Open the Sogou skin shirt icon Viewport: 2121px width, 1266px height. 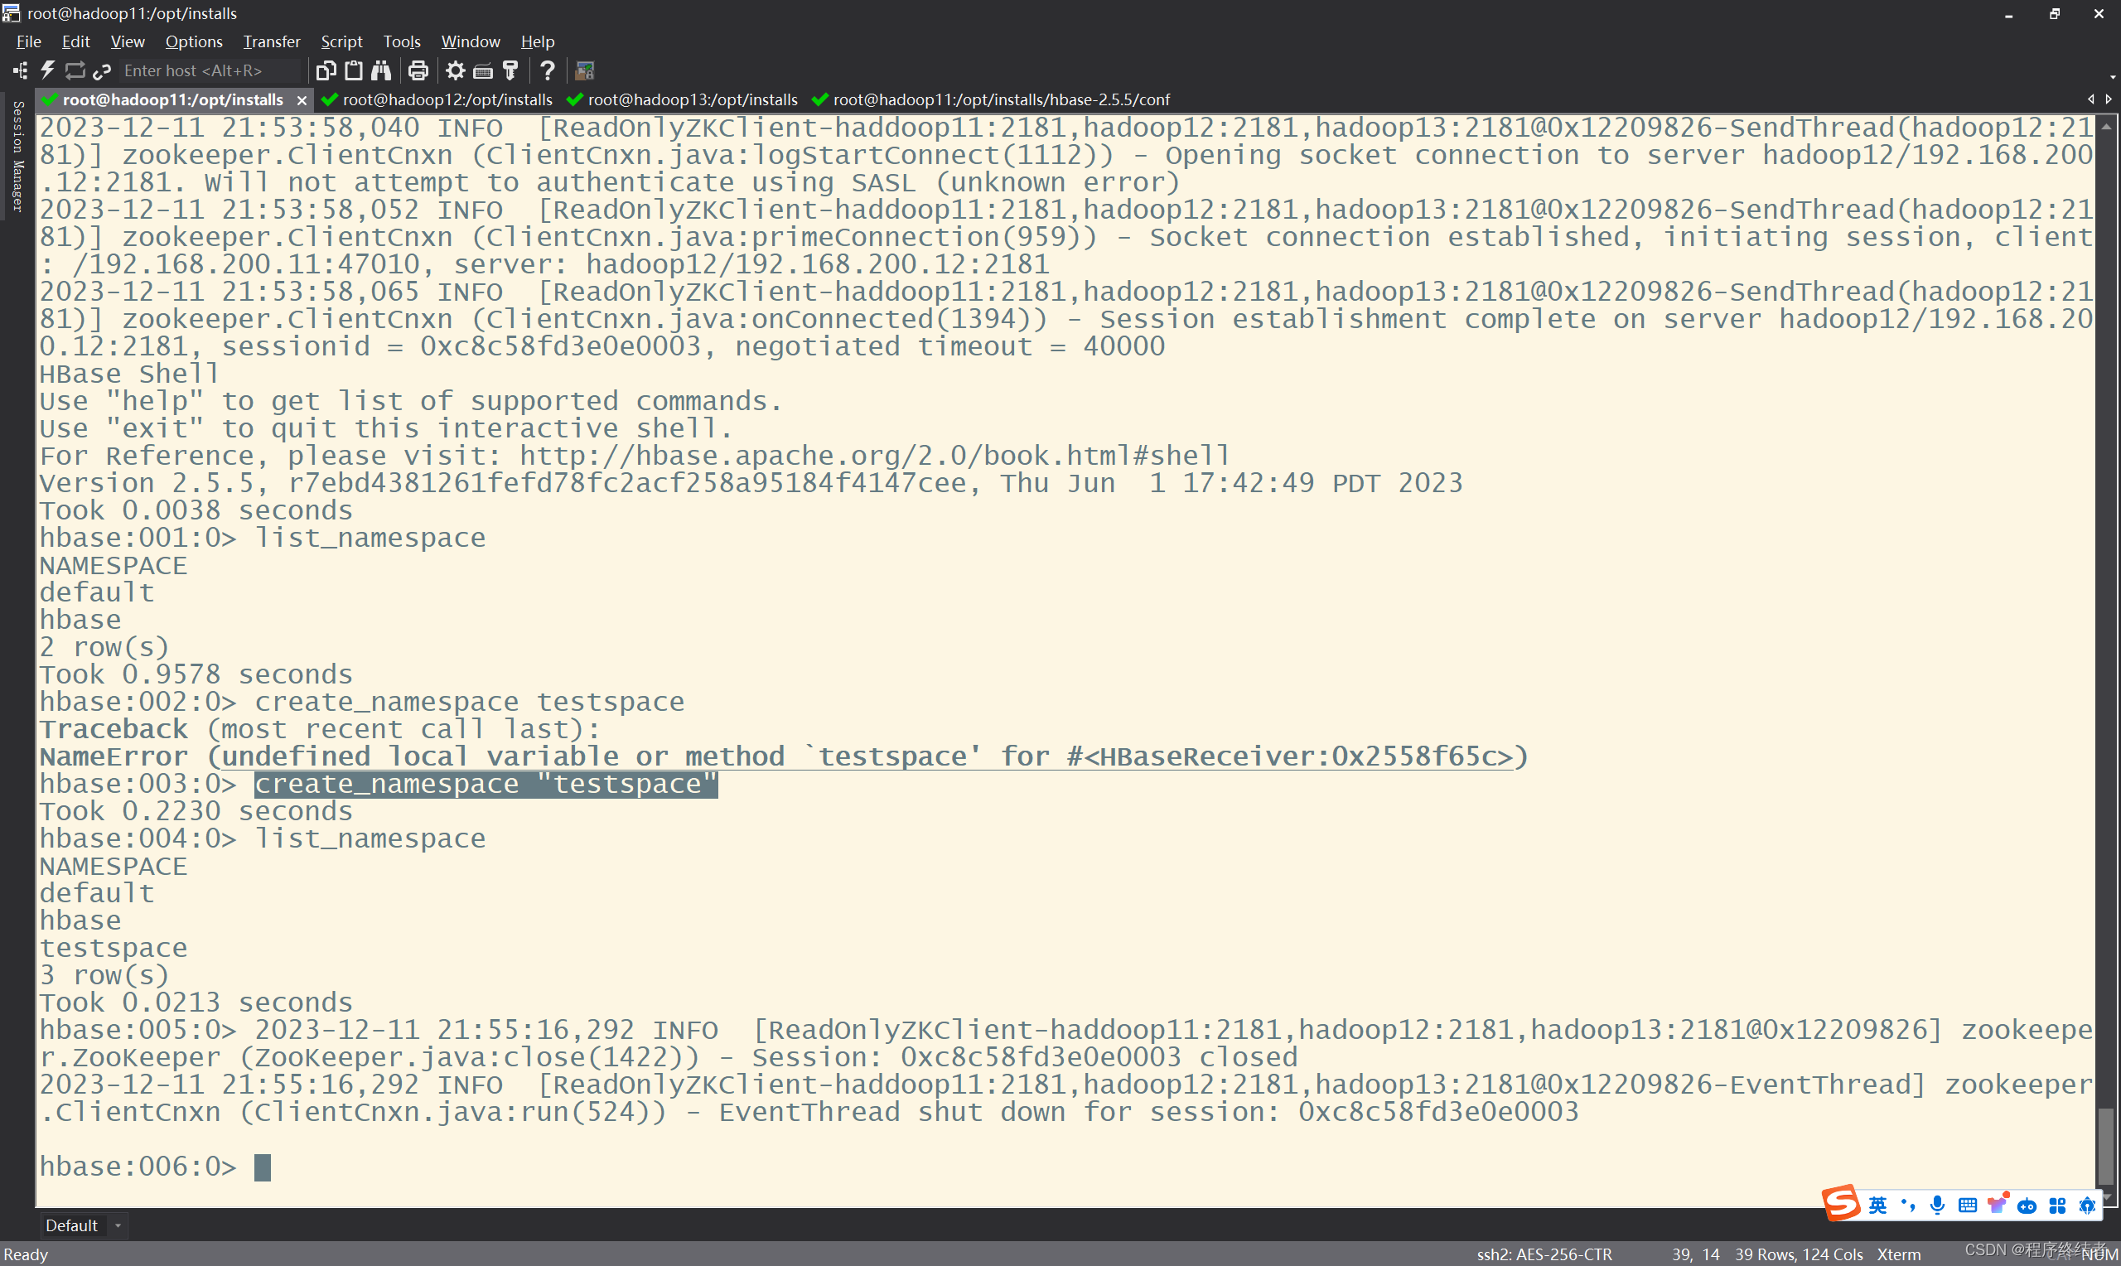pos(1998,1204)
